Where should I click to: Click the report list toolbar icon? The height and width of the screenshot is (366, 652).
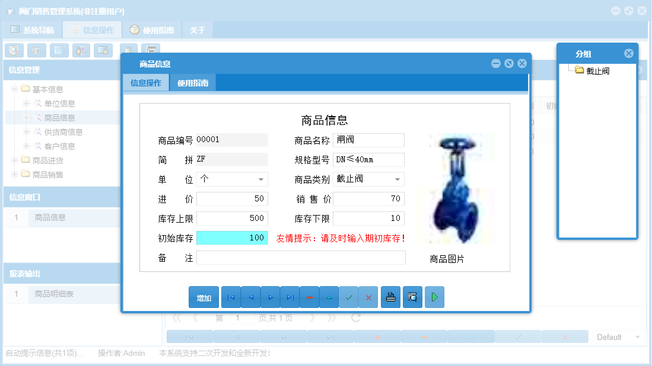pyautogui.click(x=36, y=50)
